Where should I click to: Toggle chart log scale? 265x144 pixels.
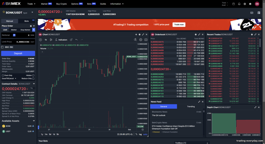140,134
